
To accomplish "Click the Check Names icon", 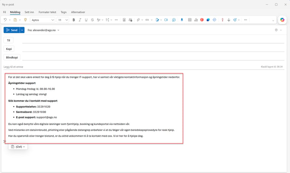I will 130,20.
